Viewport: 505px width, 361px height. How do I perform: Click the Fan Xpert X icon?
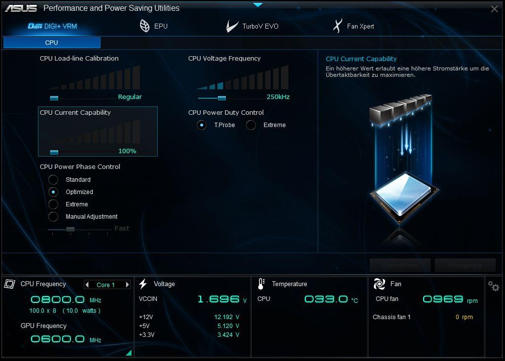[x=337, y=26]
